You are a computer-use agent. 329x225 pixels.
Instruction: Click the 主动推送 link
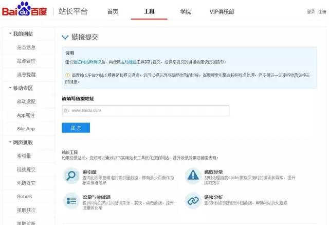[129, 62]
